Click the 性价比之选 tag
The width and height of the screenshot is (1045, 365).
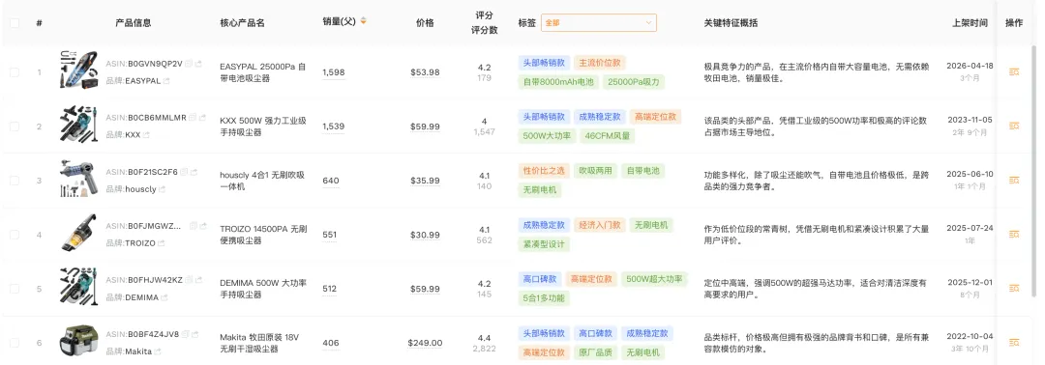pos(544,171)
